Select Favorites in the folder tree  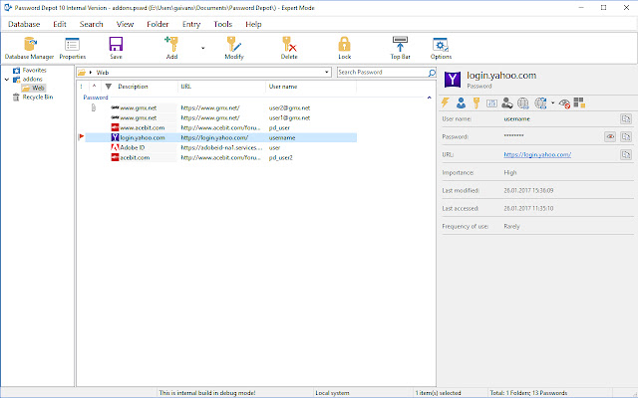click(x=34, y=71)
